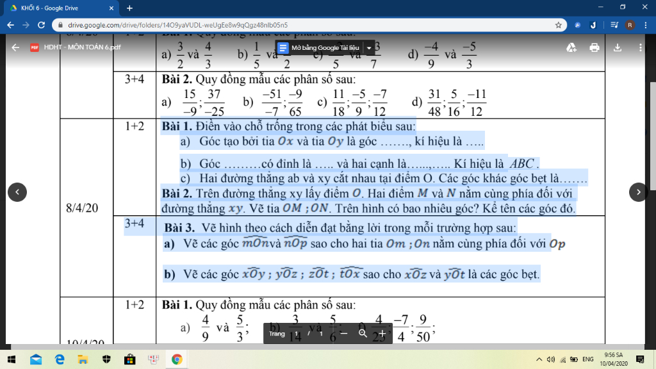Navigate browser back

click(11, 25)
